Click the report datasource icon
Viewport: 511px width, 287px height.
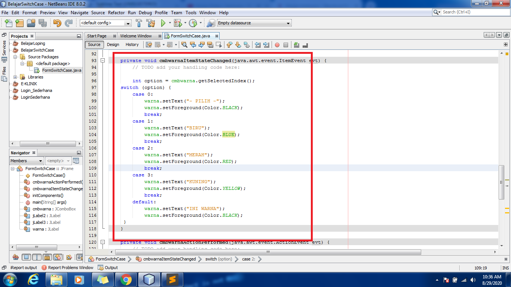coord(211,23)
